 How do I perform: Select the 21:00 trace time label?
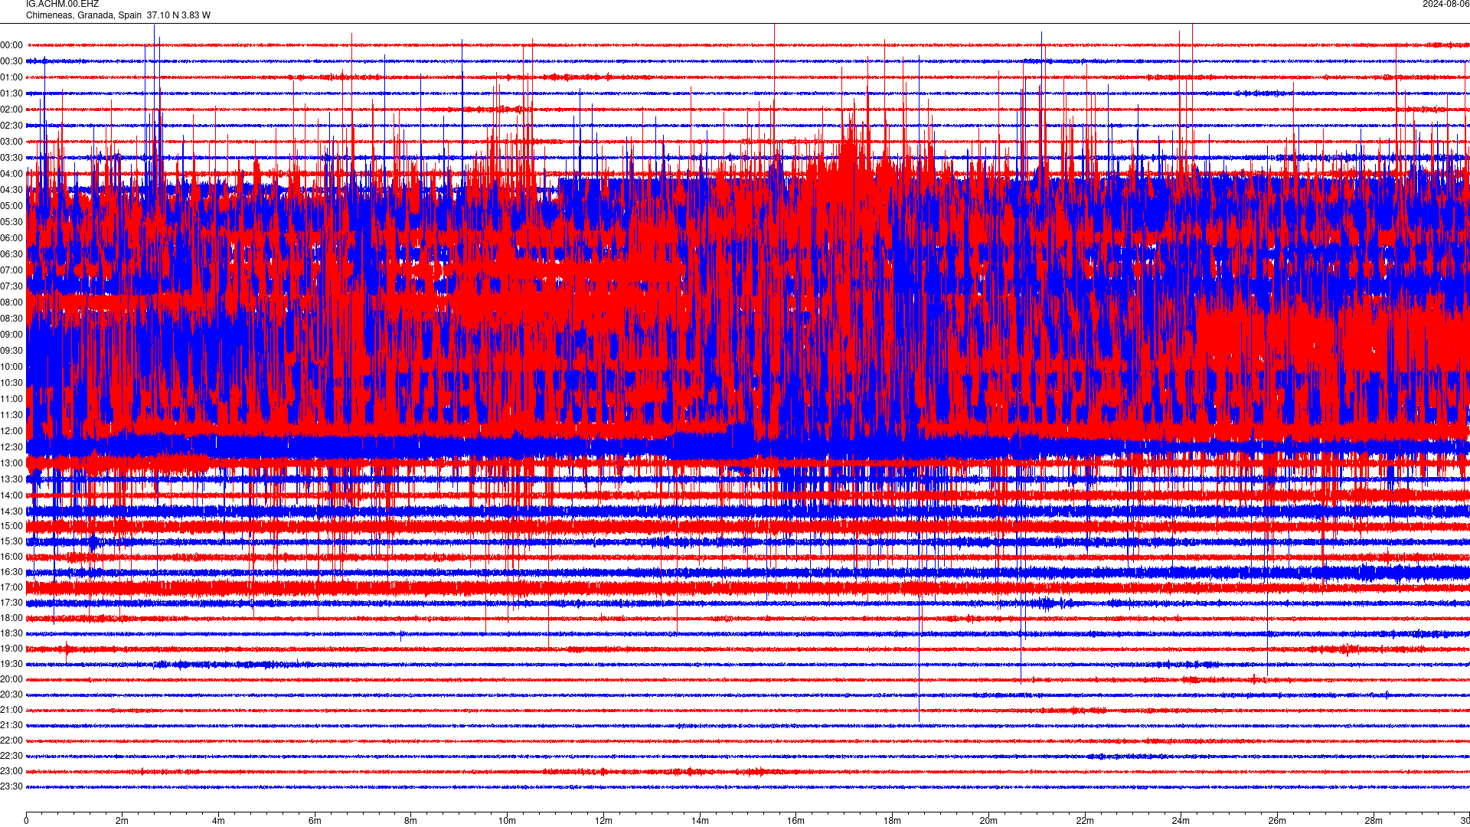[11, 710]
